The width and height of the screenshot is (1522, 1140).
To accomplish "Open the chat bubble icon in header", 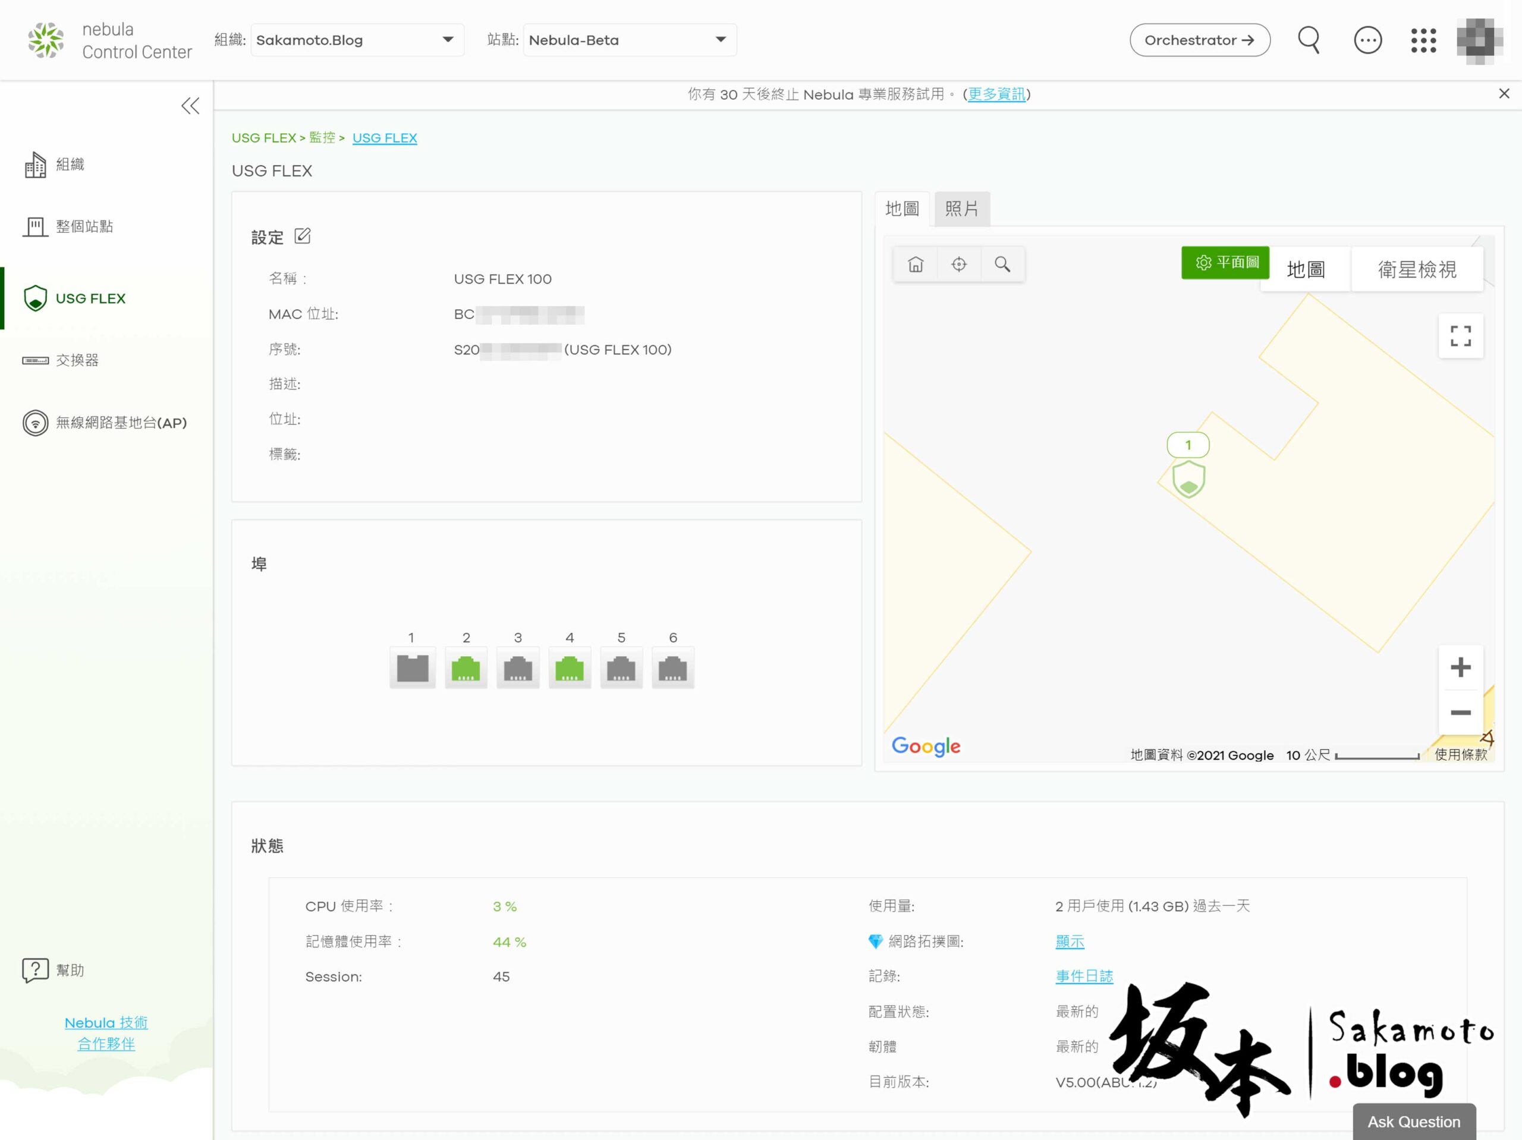I will 1367,40.
